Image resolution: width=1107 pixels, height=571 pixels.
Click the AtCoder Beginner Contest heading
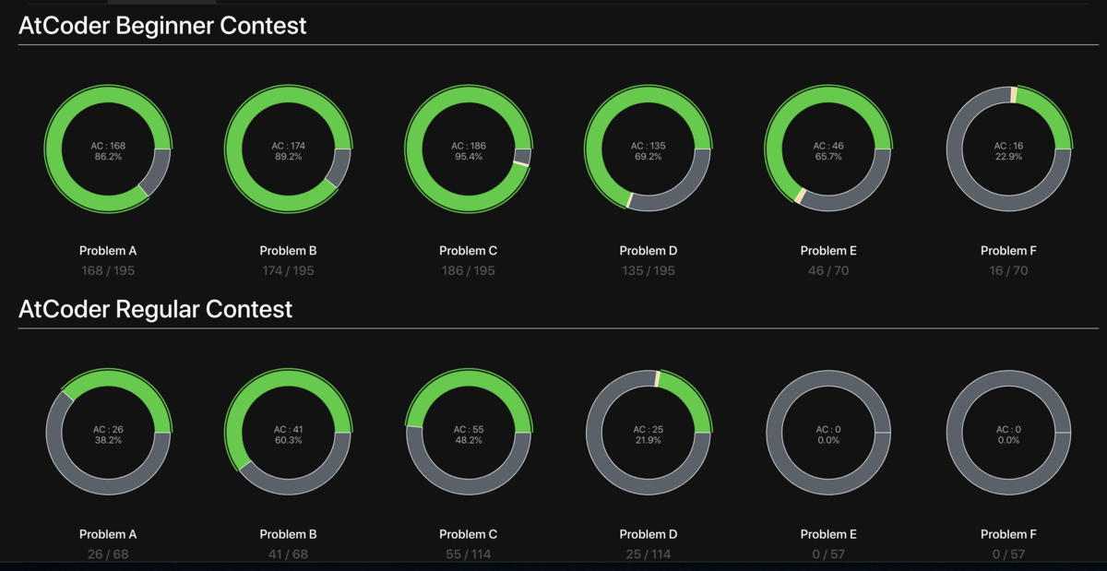coord(162,26)
